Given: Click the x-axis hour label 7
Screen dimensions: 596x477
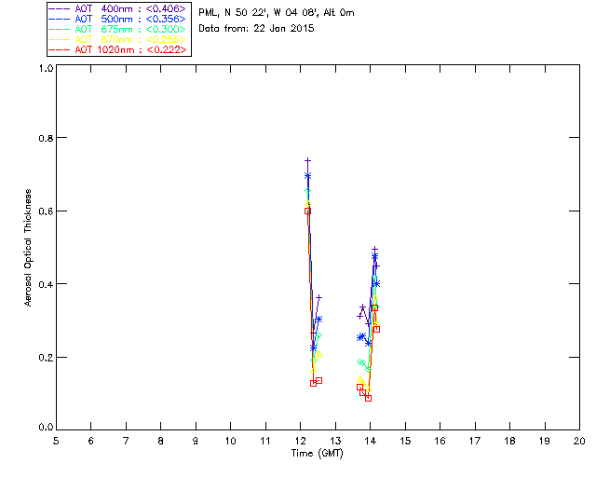Looking at the screenshot, I should [126, 441].
